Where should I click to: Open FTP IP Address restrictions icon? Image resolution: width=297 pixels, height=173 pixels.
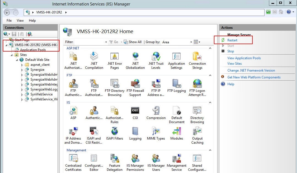pos(156,87)
